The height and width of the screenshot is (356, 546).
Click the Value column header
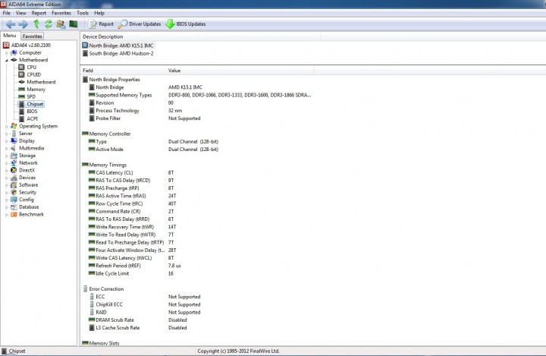tap(240, 71)
